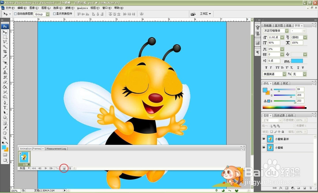Open the 滤镜 menu
318x193 pixels.
tap(68, 8)
